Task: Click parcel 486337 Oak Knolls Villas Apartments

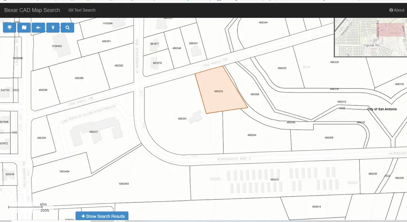Action: pyautogui.click(x=94, y=132)
